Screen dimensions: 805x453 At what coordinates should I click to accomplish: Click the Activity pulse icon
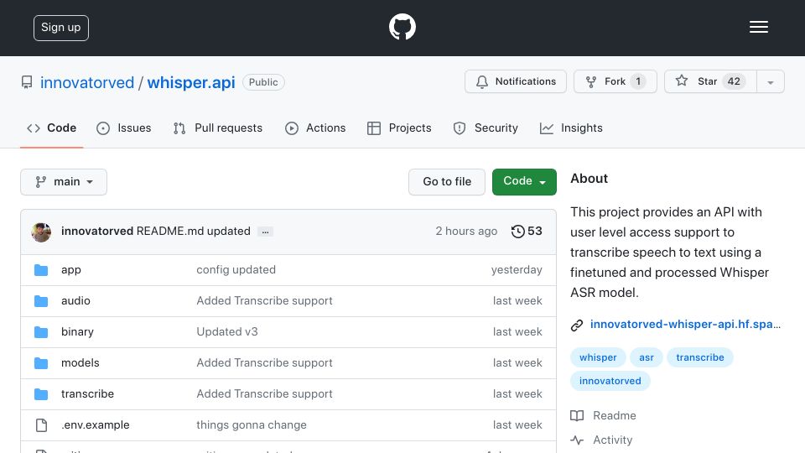click(x=577, y=440)
